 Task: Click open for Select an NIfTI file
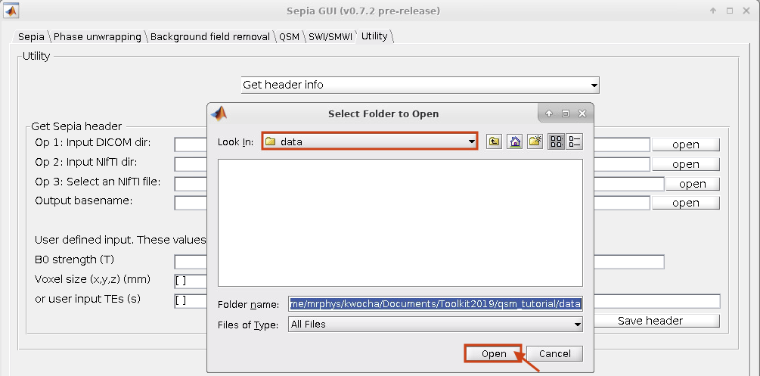(x=692, y=183)
